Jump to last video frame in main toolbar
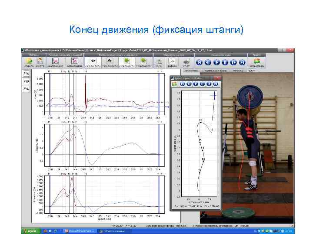The height and width of the screenshot is (234, 313). click(x=242, y=62)
